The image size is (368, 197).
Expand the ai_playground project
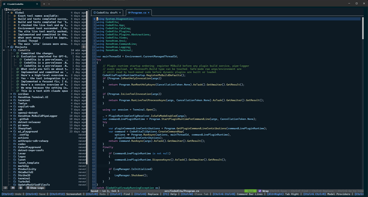(x=11, y=131)
